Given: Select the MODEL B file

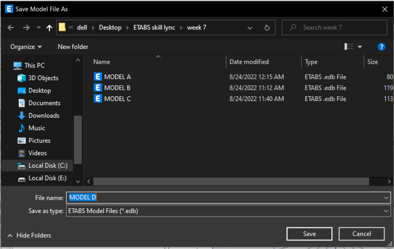Looking at the screenshot, I should pyautogui.click(x=117, y=88).
